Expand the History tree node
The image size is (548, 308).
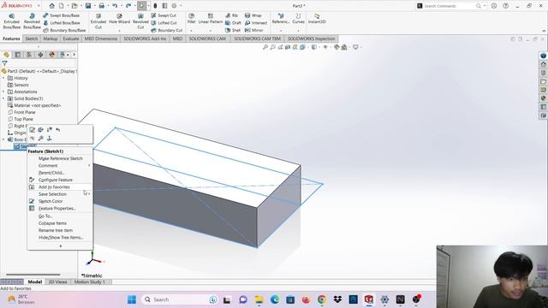click(x=3, y=78)
